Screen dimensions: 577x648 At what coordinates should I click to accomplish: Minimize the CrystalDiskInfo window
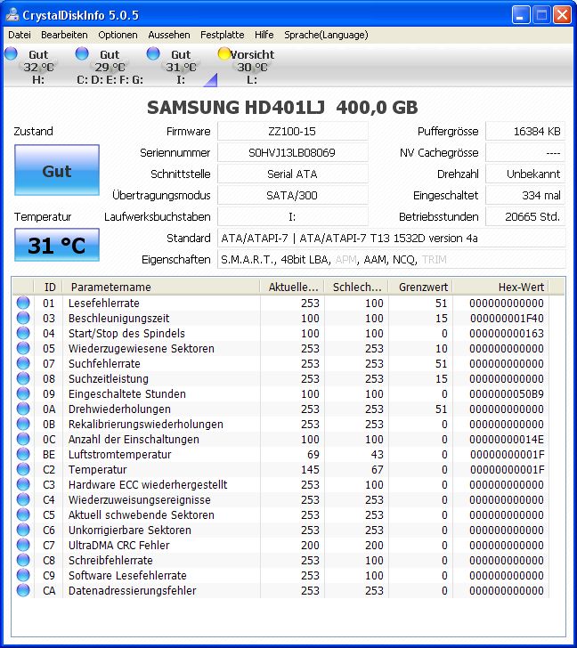coord(521,15)
